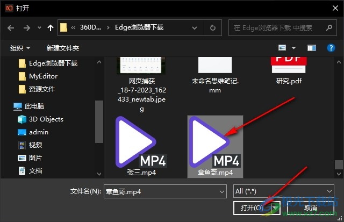This screenshot has width=344, height=222.
Task: Select 资源文件 folder in navigation pane
Action: [x=42, y=89]
